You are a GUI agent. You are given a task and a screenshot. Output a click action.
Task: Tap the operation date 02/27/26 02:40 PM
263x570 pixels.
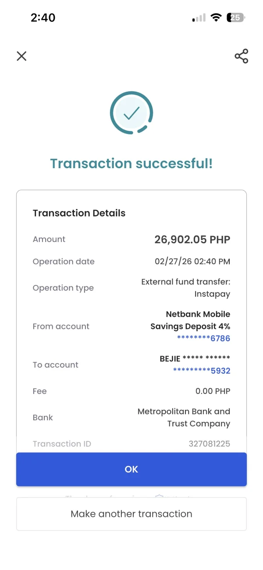(192, 262)
